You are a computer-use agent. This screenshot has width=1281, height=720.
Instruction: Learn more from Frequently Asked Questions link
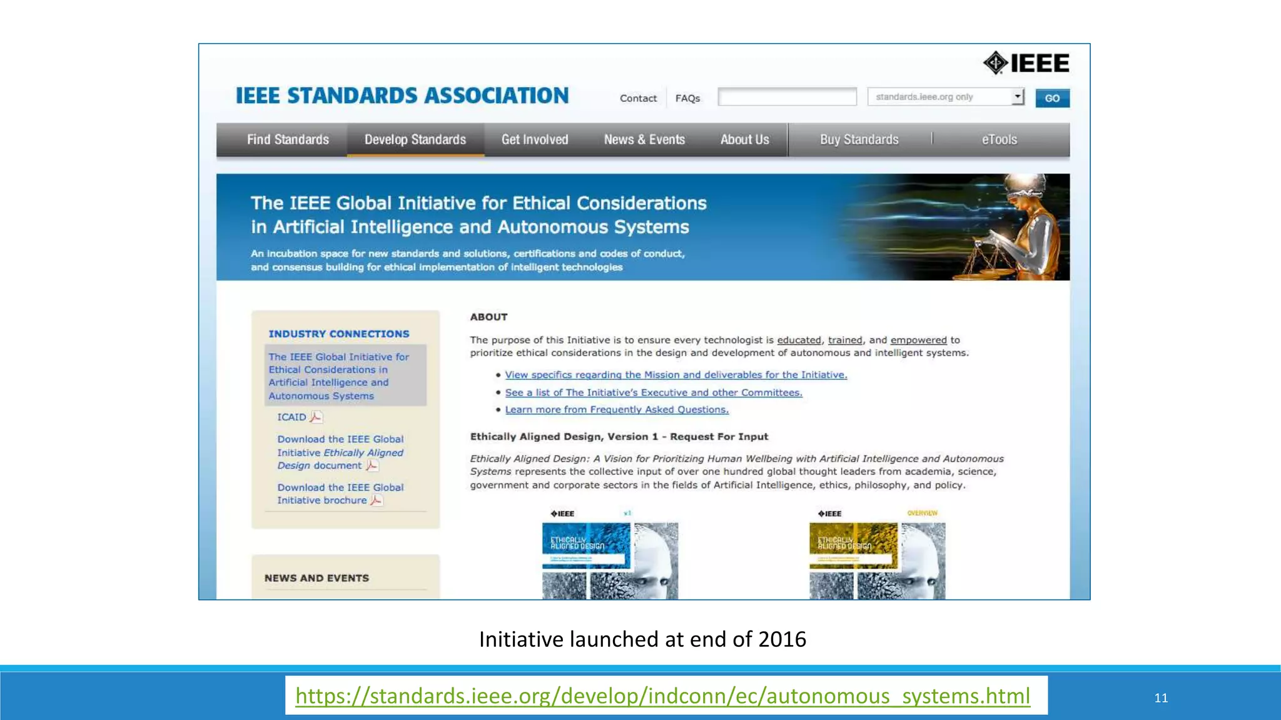[617, 409]
